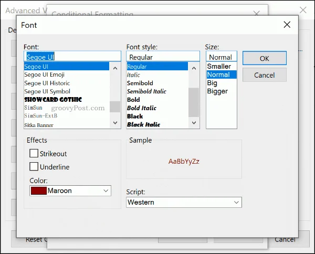Click font list scroll down arrow
Screen dimensions: 315x254
pyautogui.click(x=115, y=122)
